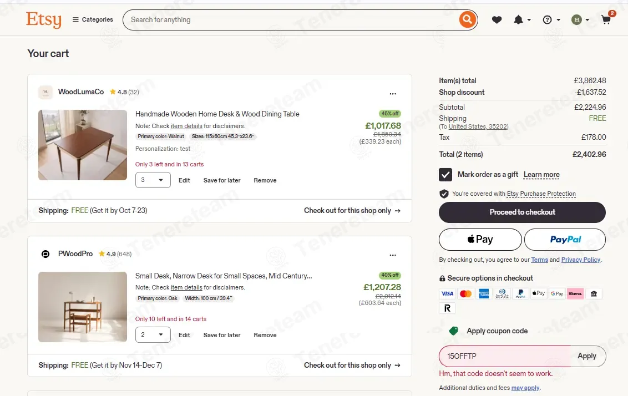Open Favorites heart icon
The image size is (628, 396).
pyautogui.click(x=497, y=19)
